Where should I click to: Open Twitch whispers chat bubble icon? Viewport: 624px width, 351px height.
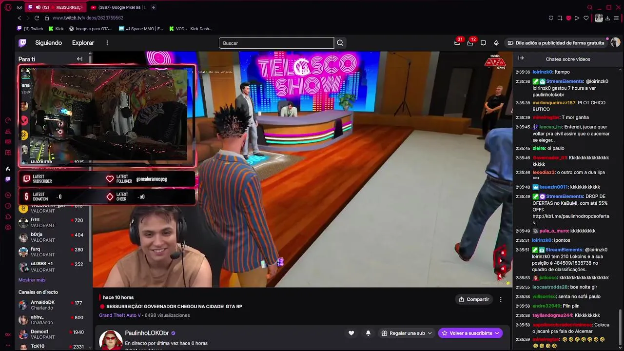tap(483, 43)
